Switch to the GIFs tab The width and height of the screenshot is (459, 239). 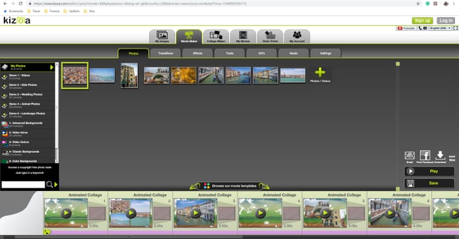(261, 53)
